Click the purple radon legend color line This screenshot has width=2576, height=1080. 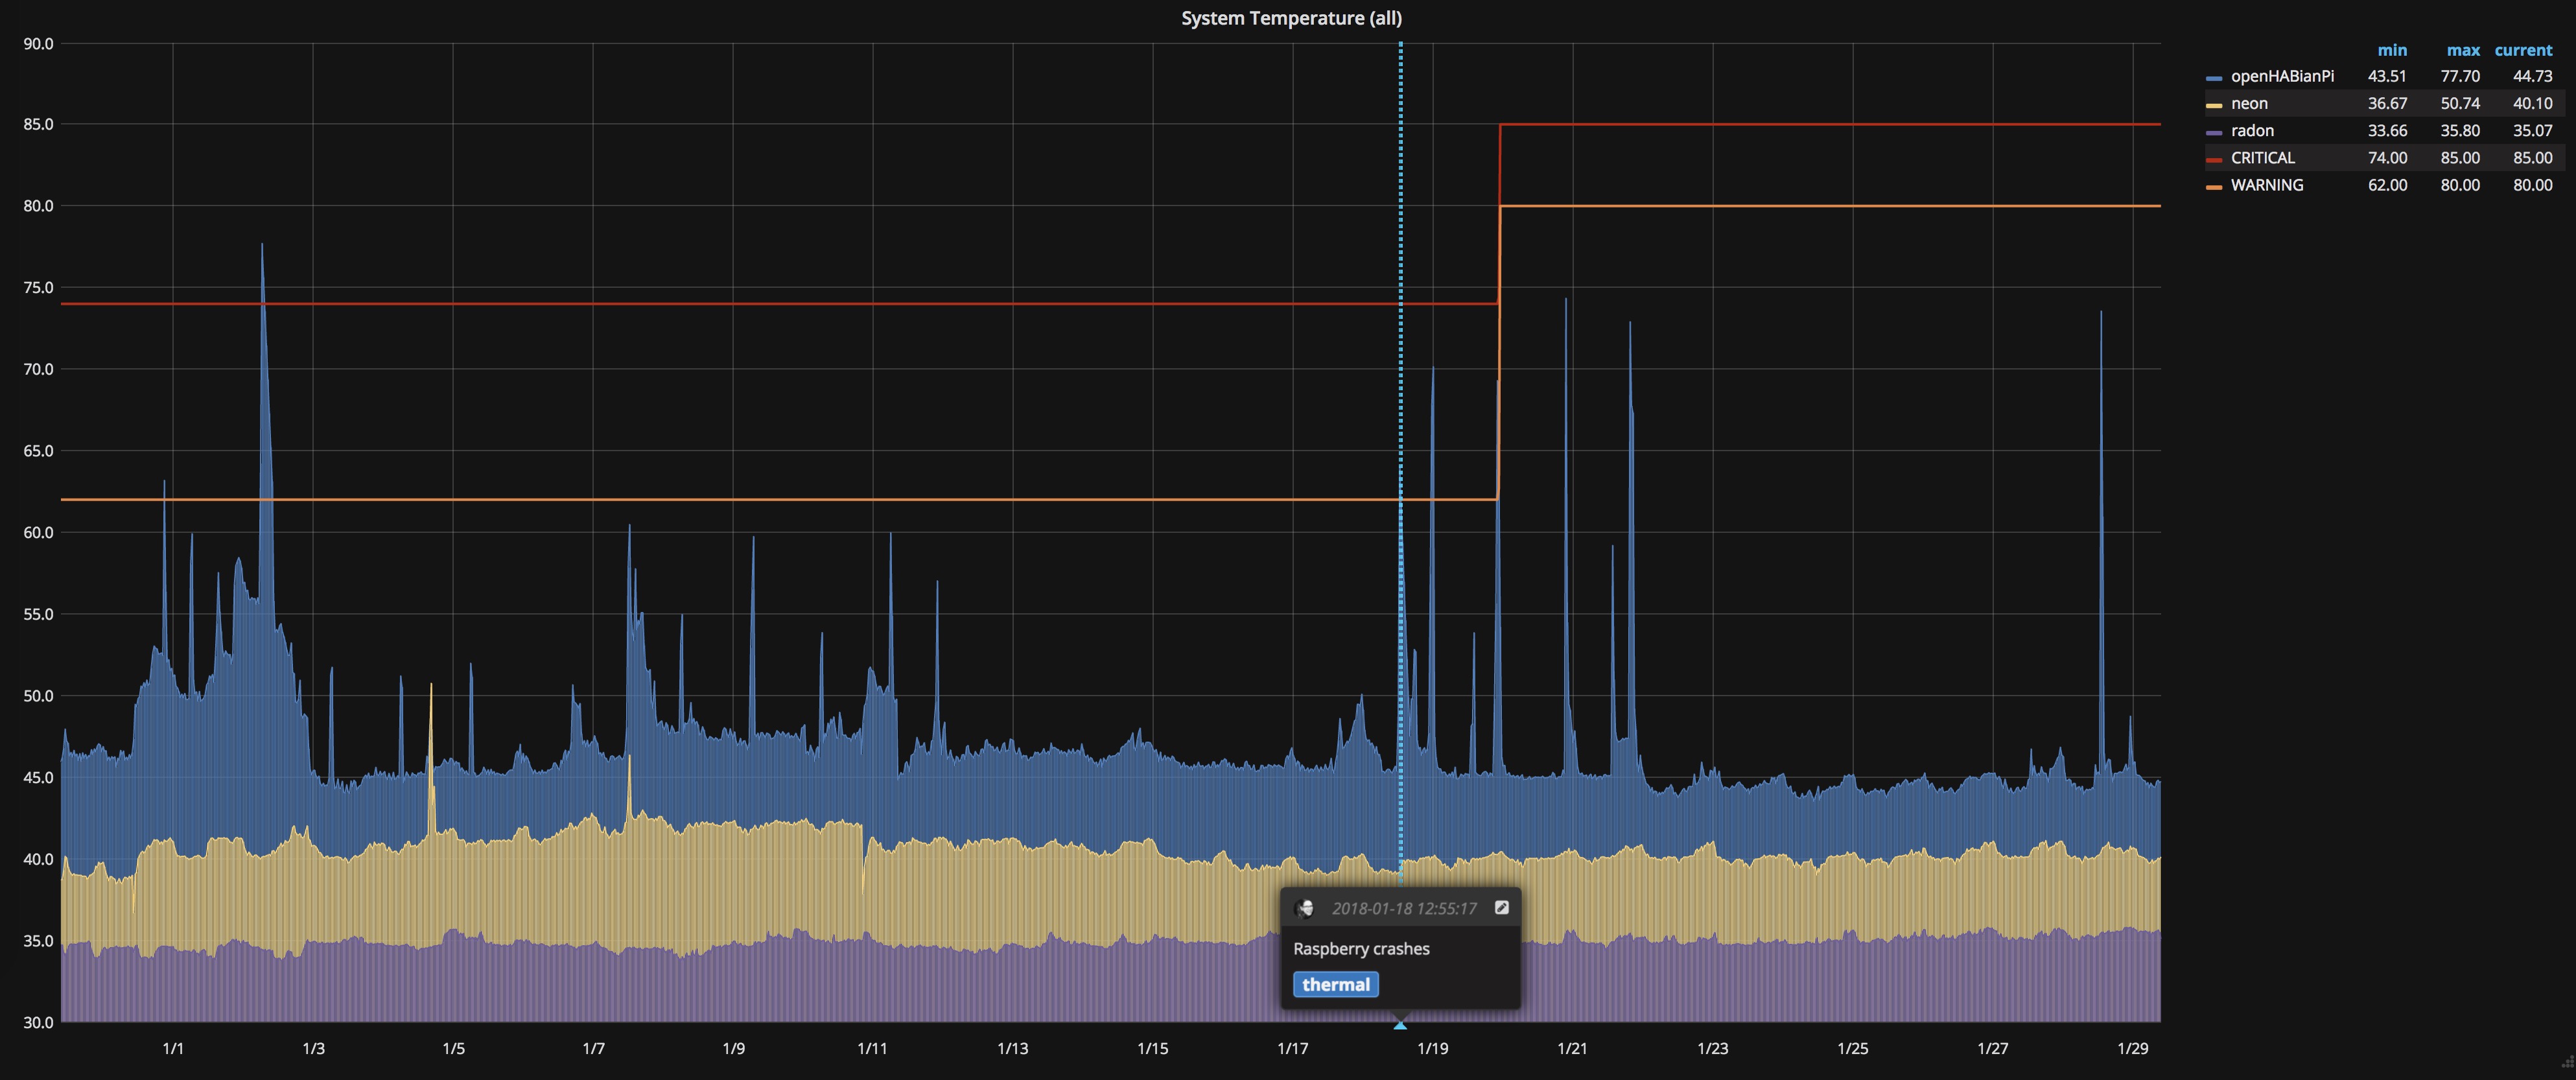coord(2214,132)
